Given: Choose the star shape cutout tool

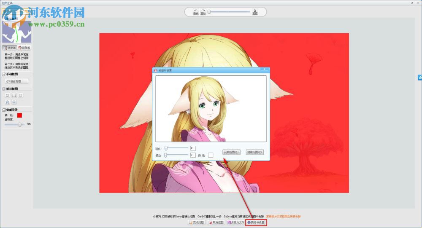Looking at the screenshot, I should point(8,102).
